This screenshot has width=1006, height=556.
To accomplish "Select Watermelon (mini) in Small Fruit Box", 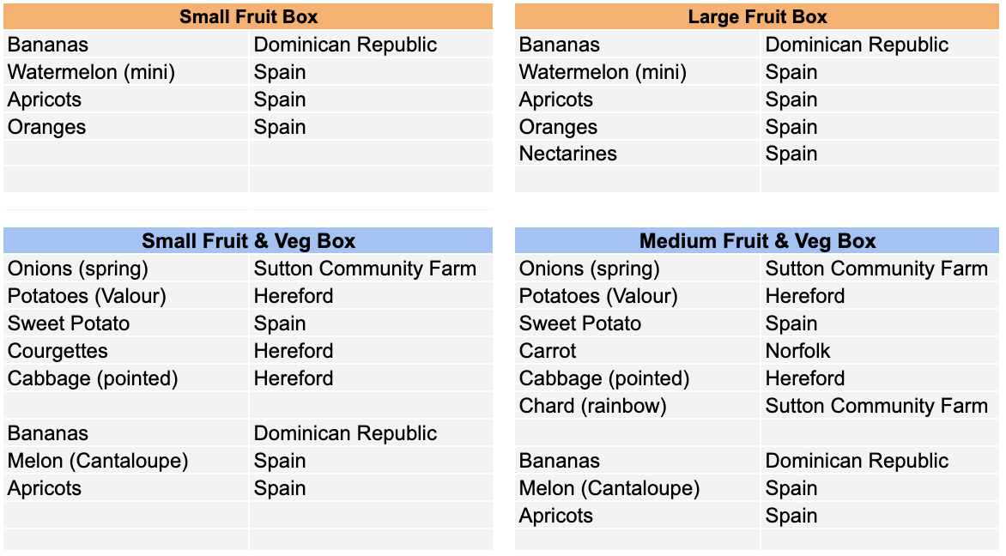I will (125, 72).
